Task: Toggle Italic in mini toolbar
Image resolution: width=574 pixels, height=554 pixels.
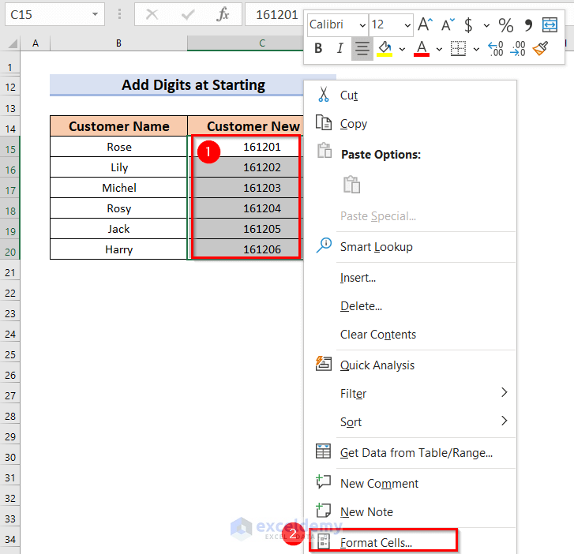Action: (340, 48)
